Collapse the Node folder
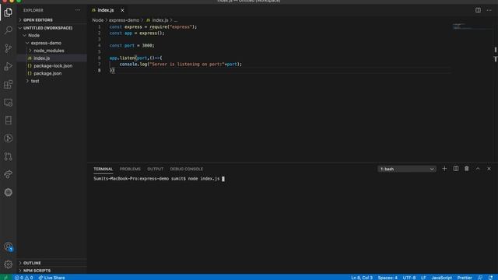This screenshot has height=280, width=498. pyautogui.click(x=32, y=36)
